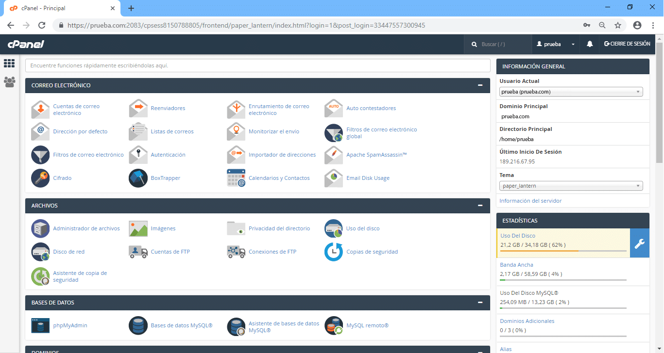Open the apps grid icon in sidebar

click(x=9, y=64)
